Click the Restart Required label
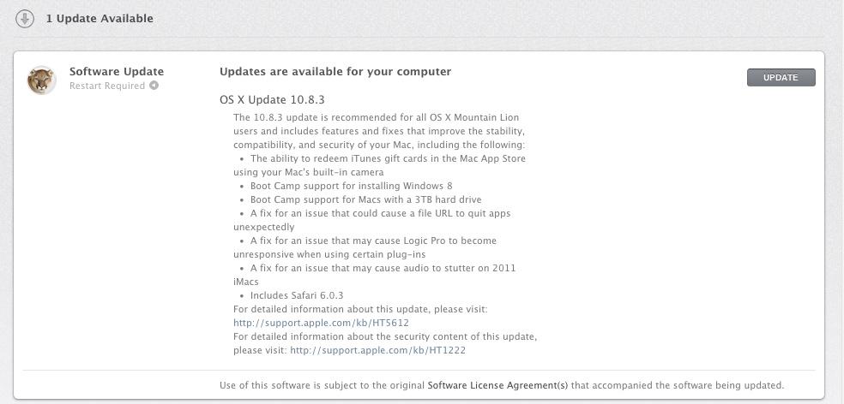The width and height of the screenshot is (844, 404). (107, 86)
